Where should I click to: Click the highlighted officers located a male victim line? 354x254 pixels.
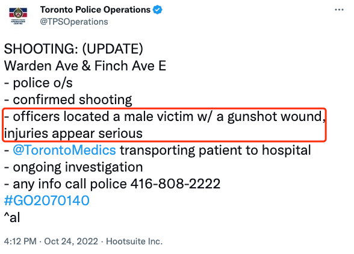coord(164,117)
